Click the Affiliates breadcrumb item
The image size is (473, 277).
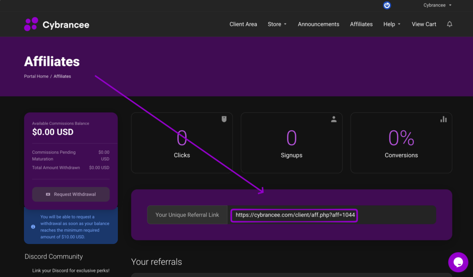[62, 76]
